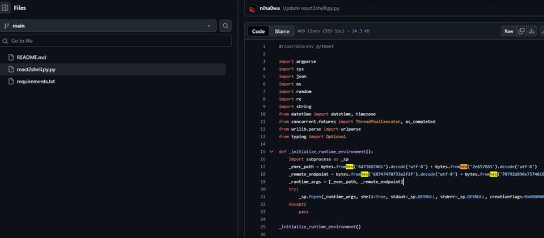Switch to the Code view tab
544x238 pixels.
(258, 32)
